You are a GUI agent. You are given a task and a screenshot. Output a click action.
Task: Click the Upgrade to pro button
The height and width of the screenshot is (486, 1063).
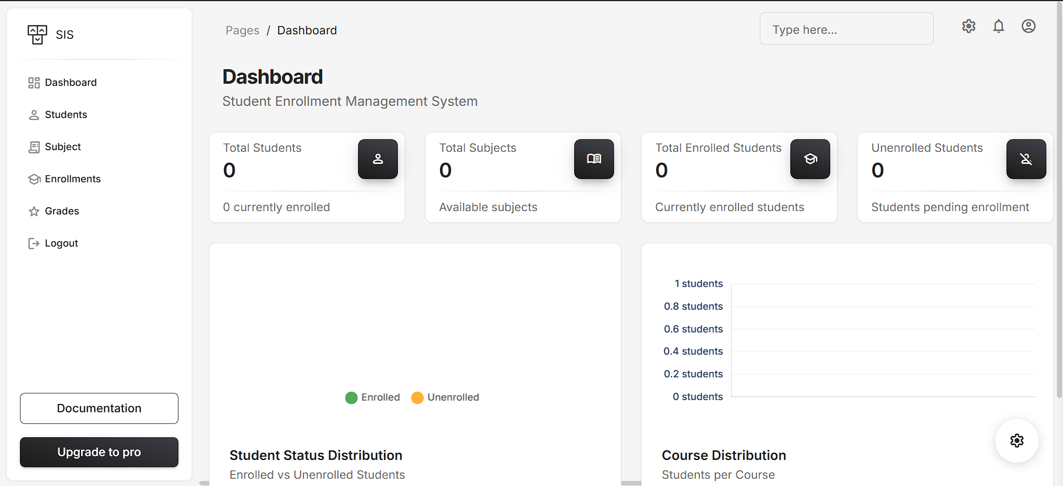[x=99, y=452]
